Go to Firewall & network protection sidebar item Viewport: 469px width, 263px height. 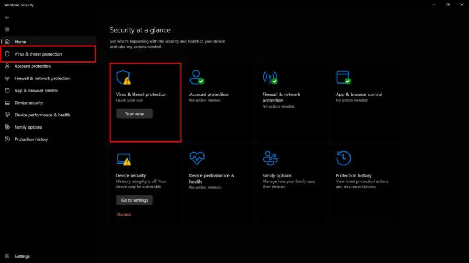tap(49, 78)
